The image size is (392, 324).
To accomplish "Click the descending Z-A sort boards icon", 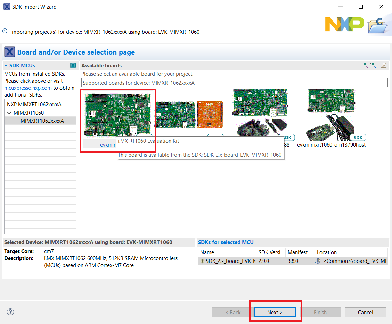I will [x=373, y=65].
